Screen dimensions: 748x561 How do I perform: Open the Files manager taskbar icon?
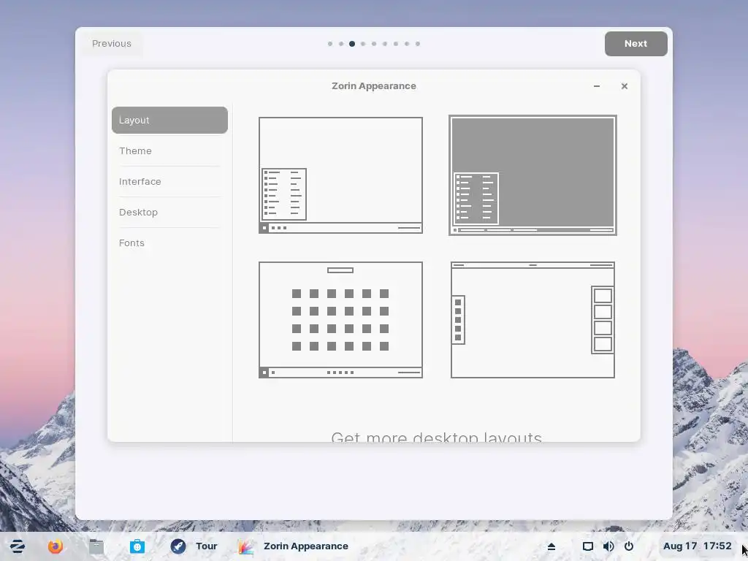pyautogui.click(x=96, y=546)
